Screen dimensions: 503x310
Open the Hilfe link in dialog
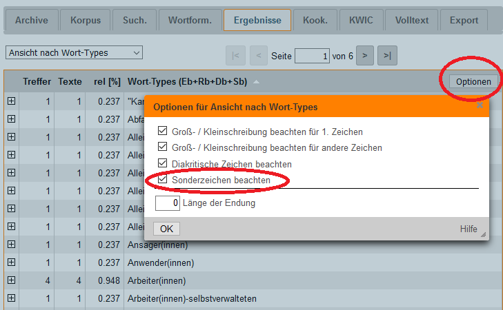(x=469, y=229)
